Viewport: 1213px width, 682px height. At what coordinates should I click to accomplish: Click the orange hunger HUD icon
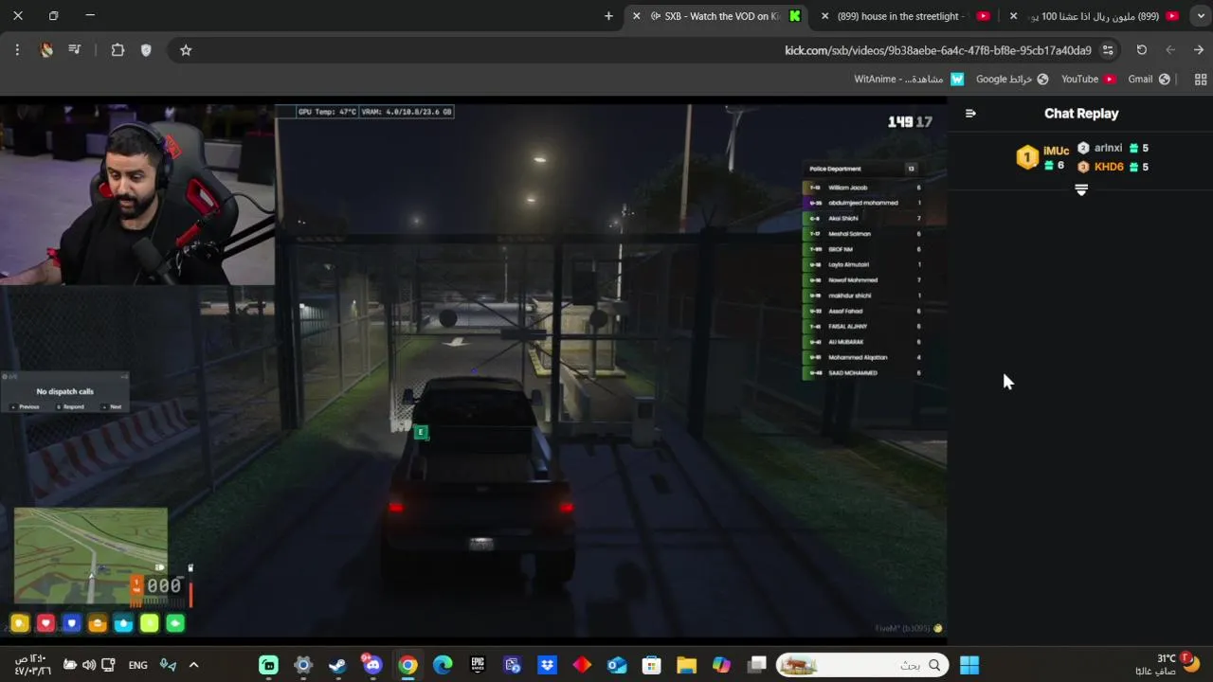pyautogui.click(x=97, y=623)
